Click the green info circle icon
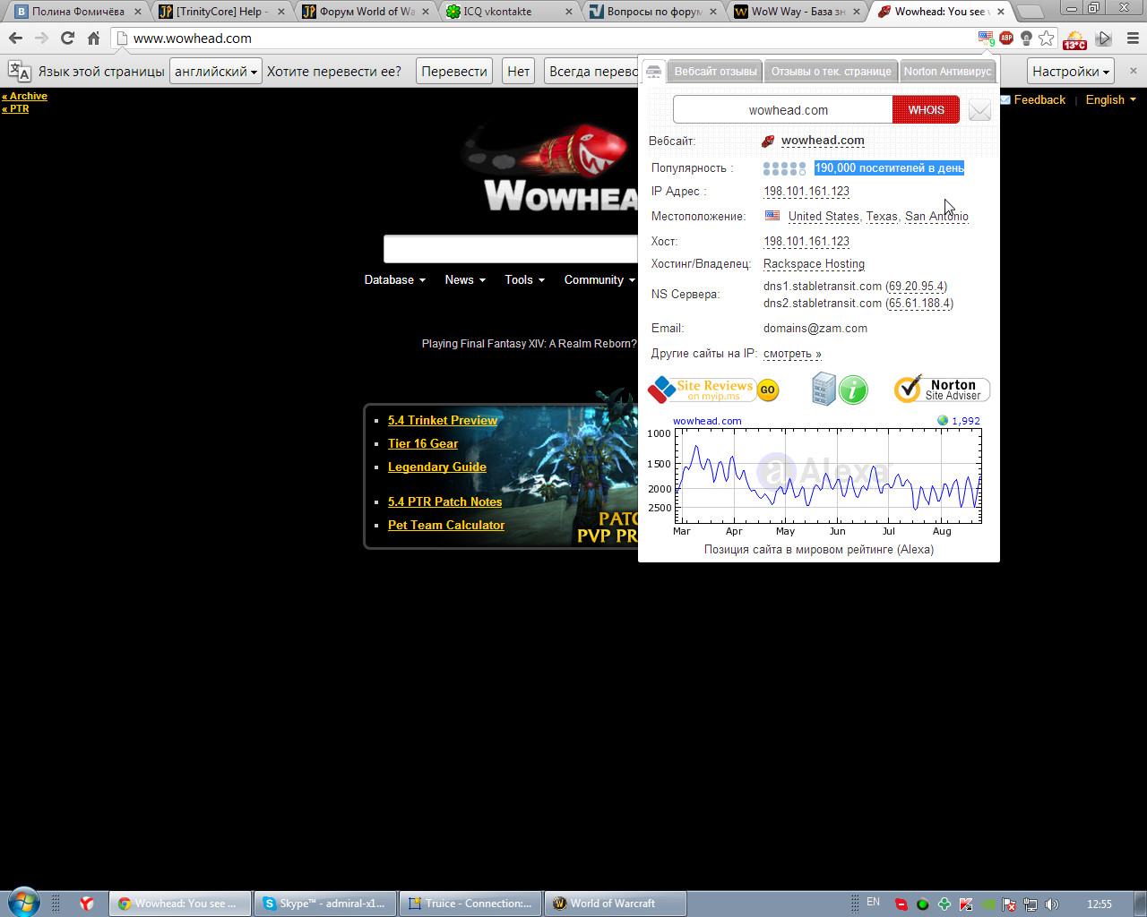1147x917 pixels. pos(853,390)
